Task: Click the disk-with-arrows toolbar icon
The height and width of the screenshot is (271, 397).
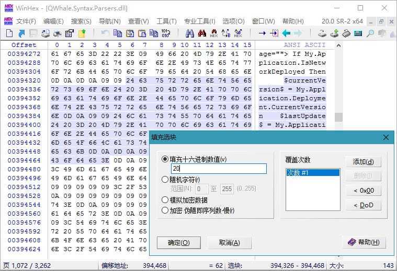Action: click(46, 33)
